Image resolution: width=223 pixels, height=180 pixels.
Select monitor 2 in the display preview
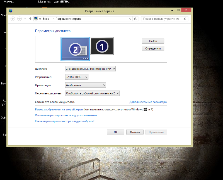[75, 49]
